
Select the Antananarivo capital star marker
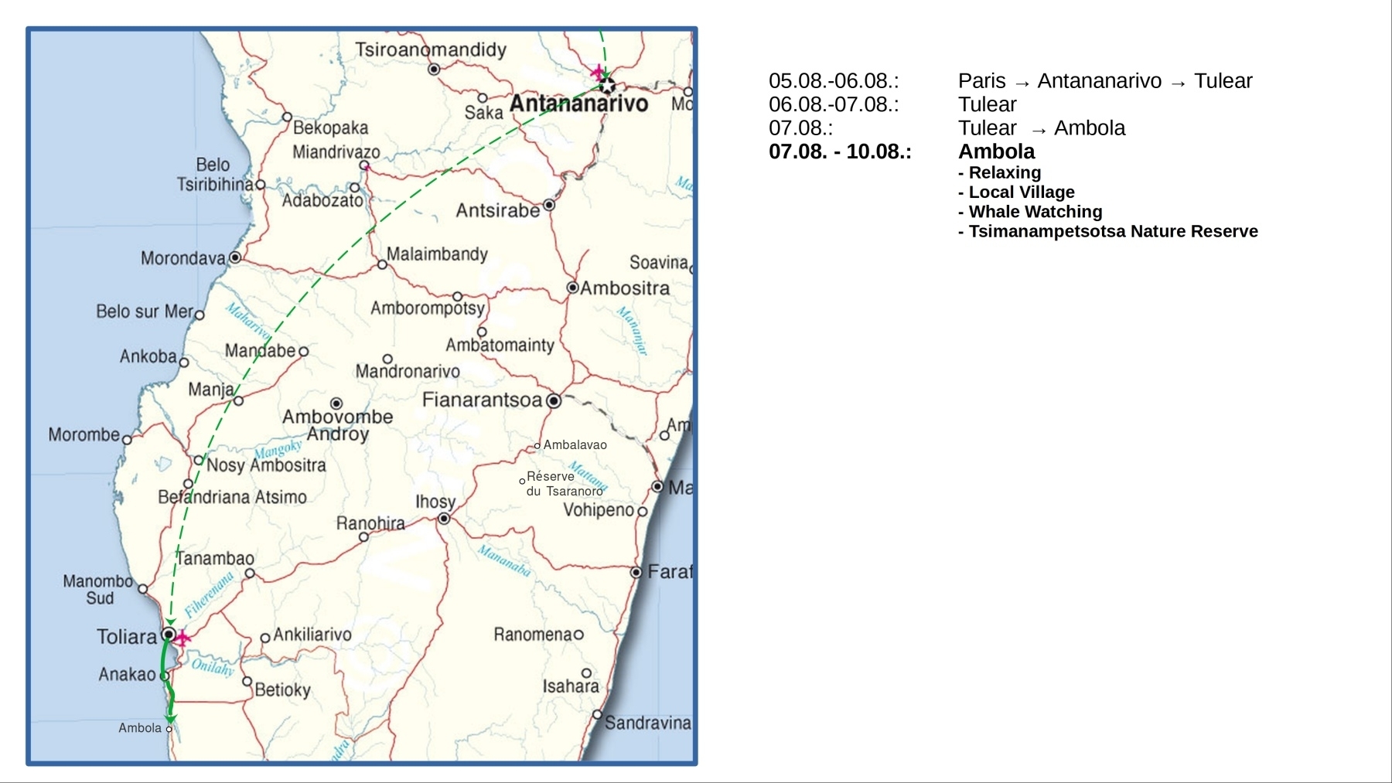(x=607, y=85)
